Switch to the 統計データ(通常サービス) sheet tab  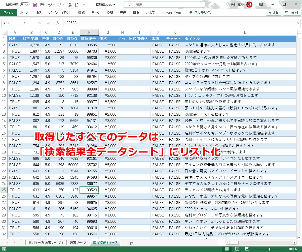pos(46,243)
